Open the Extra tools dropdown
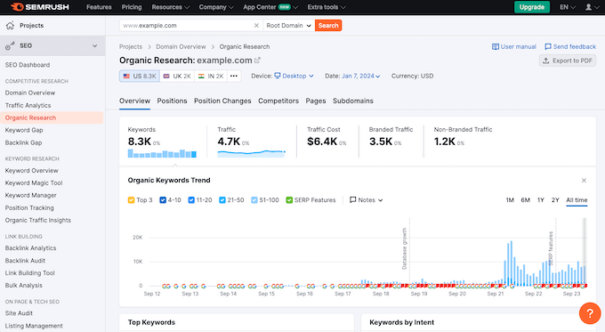The image size is (605, 332). 327,7
